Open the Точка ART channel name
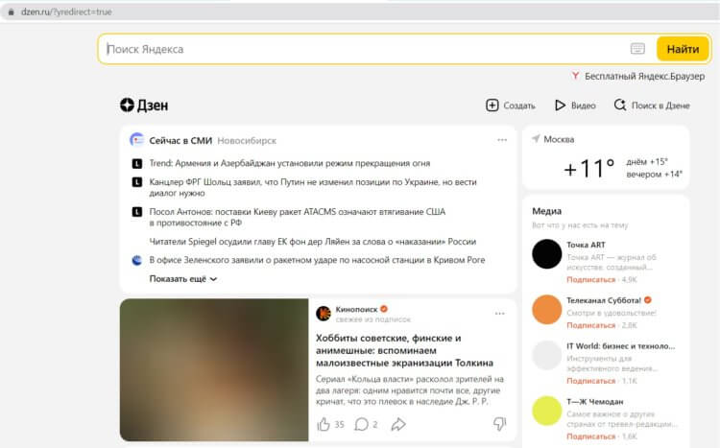This screenshot has width=720, height=448. 586,245
